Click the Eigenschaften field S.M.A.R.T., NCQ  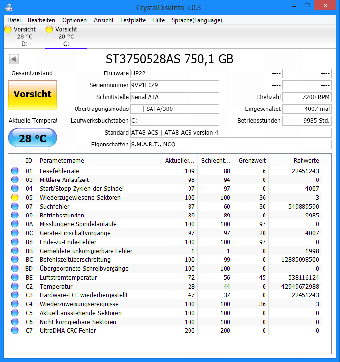pyautogui.click(x=231, y=145)
